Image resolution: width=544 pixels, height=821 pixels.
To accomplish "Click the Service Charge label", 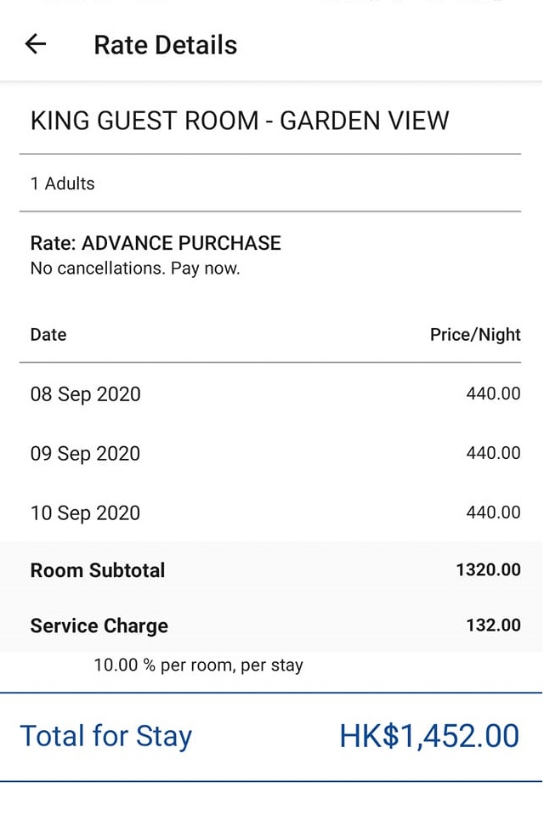I will click(x=99, y=626).
